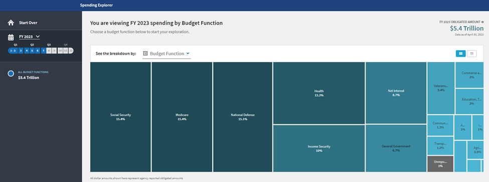The height and width of the screenshot is (182, 489).
Task: Open the General Government 6.7% tile
Action: coord(396,148)
